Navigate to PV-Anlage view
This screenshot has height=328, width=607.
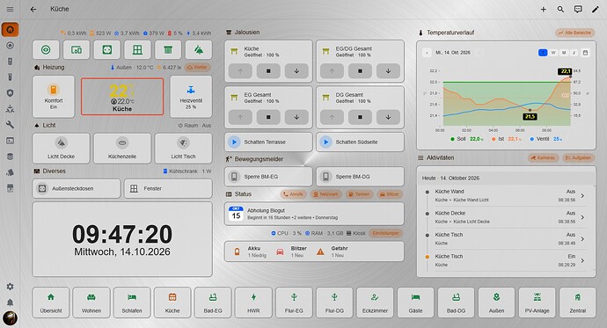[537, 302]
